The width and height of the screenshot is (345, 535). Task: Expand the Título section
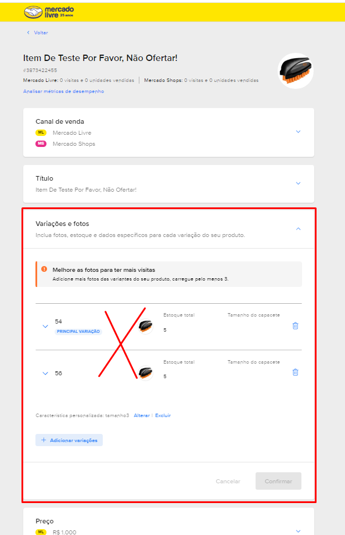click(x=299, y=184)
